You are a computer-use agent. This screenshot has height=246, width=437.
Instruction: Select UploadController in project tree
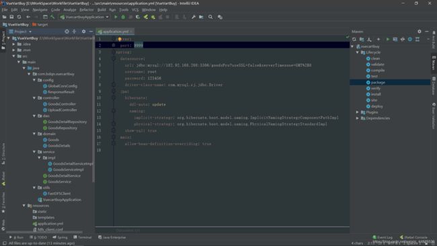[x=62, y=110]
